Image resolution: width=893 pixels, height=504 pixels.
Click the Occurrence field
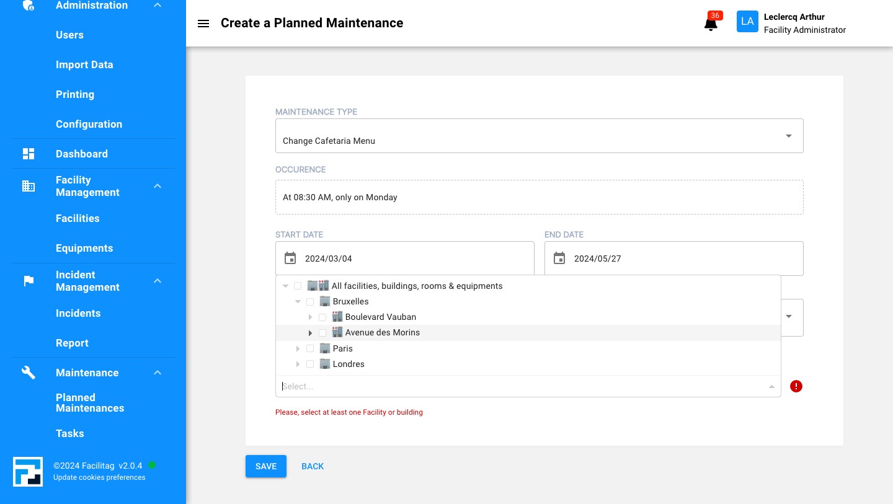539,197
